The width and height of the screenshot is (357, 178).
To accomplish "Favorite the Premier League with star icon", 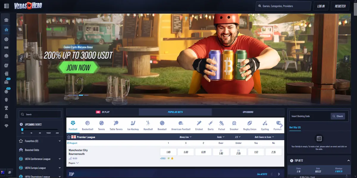I will 69,137.
